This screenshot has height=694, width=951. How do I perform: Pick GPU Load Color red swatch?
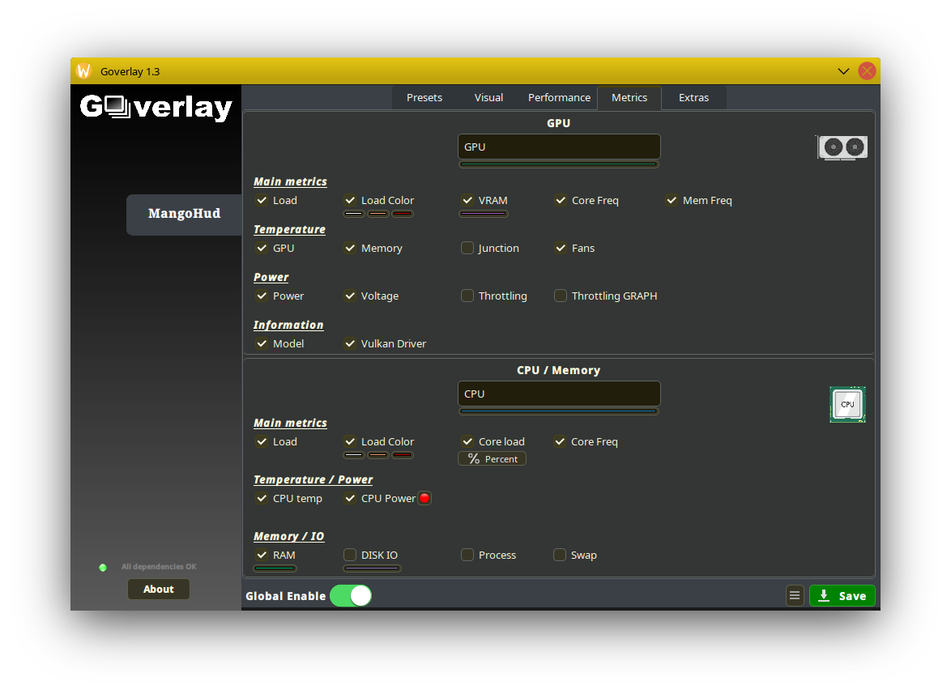402,214
